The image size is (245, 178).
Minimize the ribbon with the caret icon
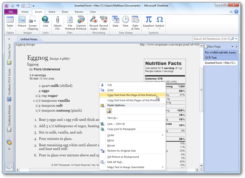click(231, 12)
